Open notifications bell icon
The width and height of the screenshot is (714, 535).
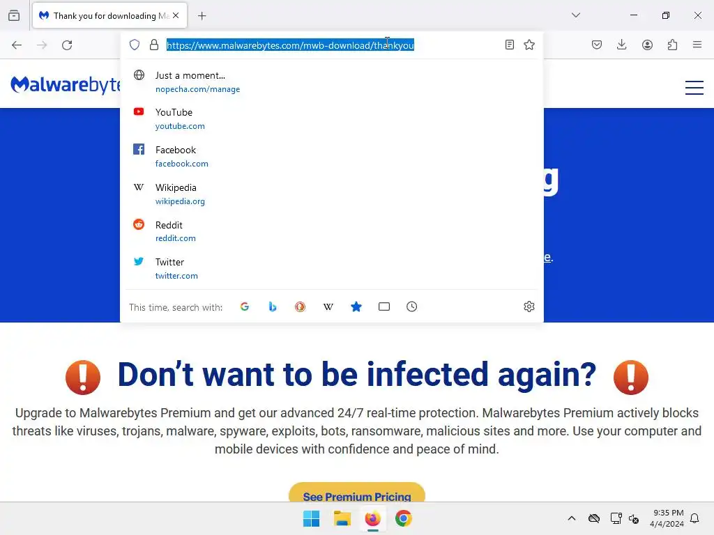pyautogui.click(x=694, y=518)
